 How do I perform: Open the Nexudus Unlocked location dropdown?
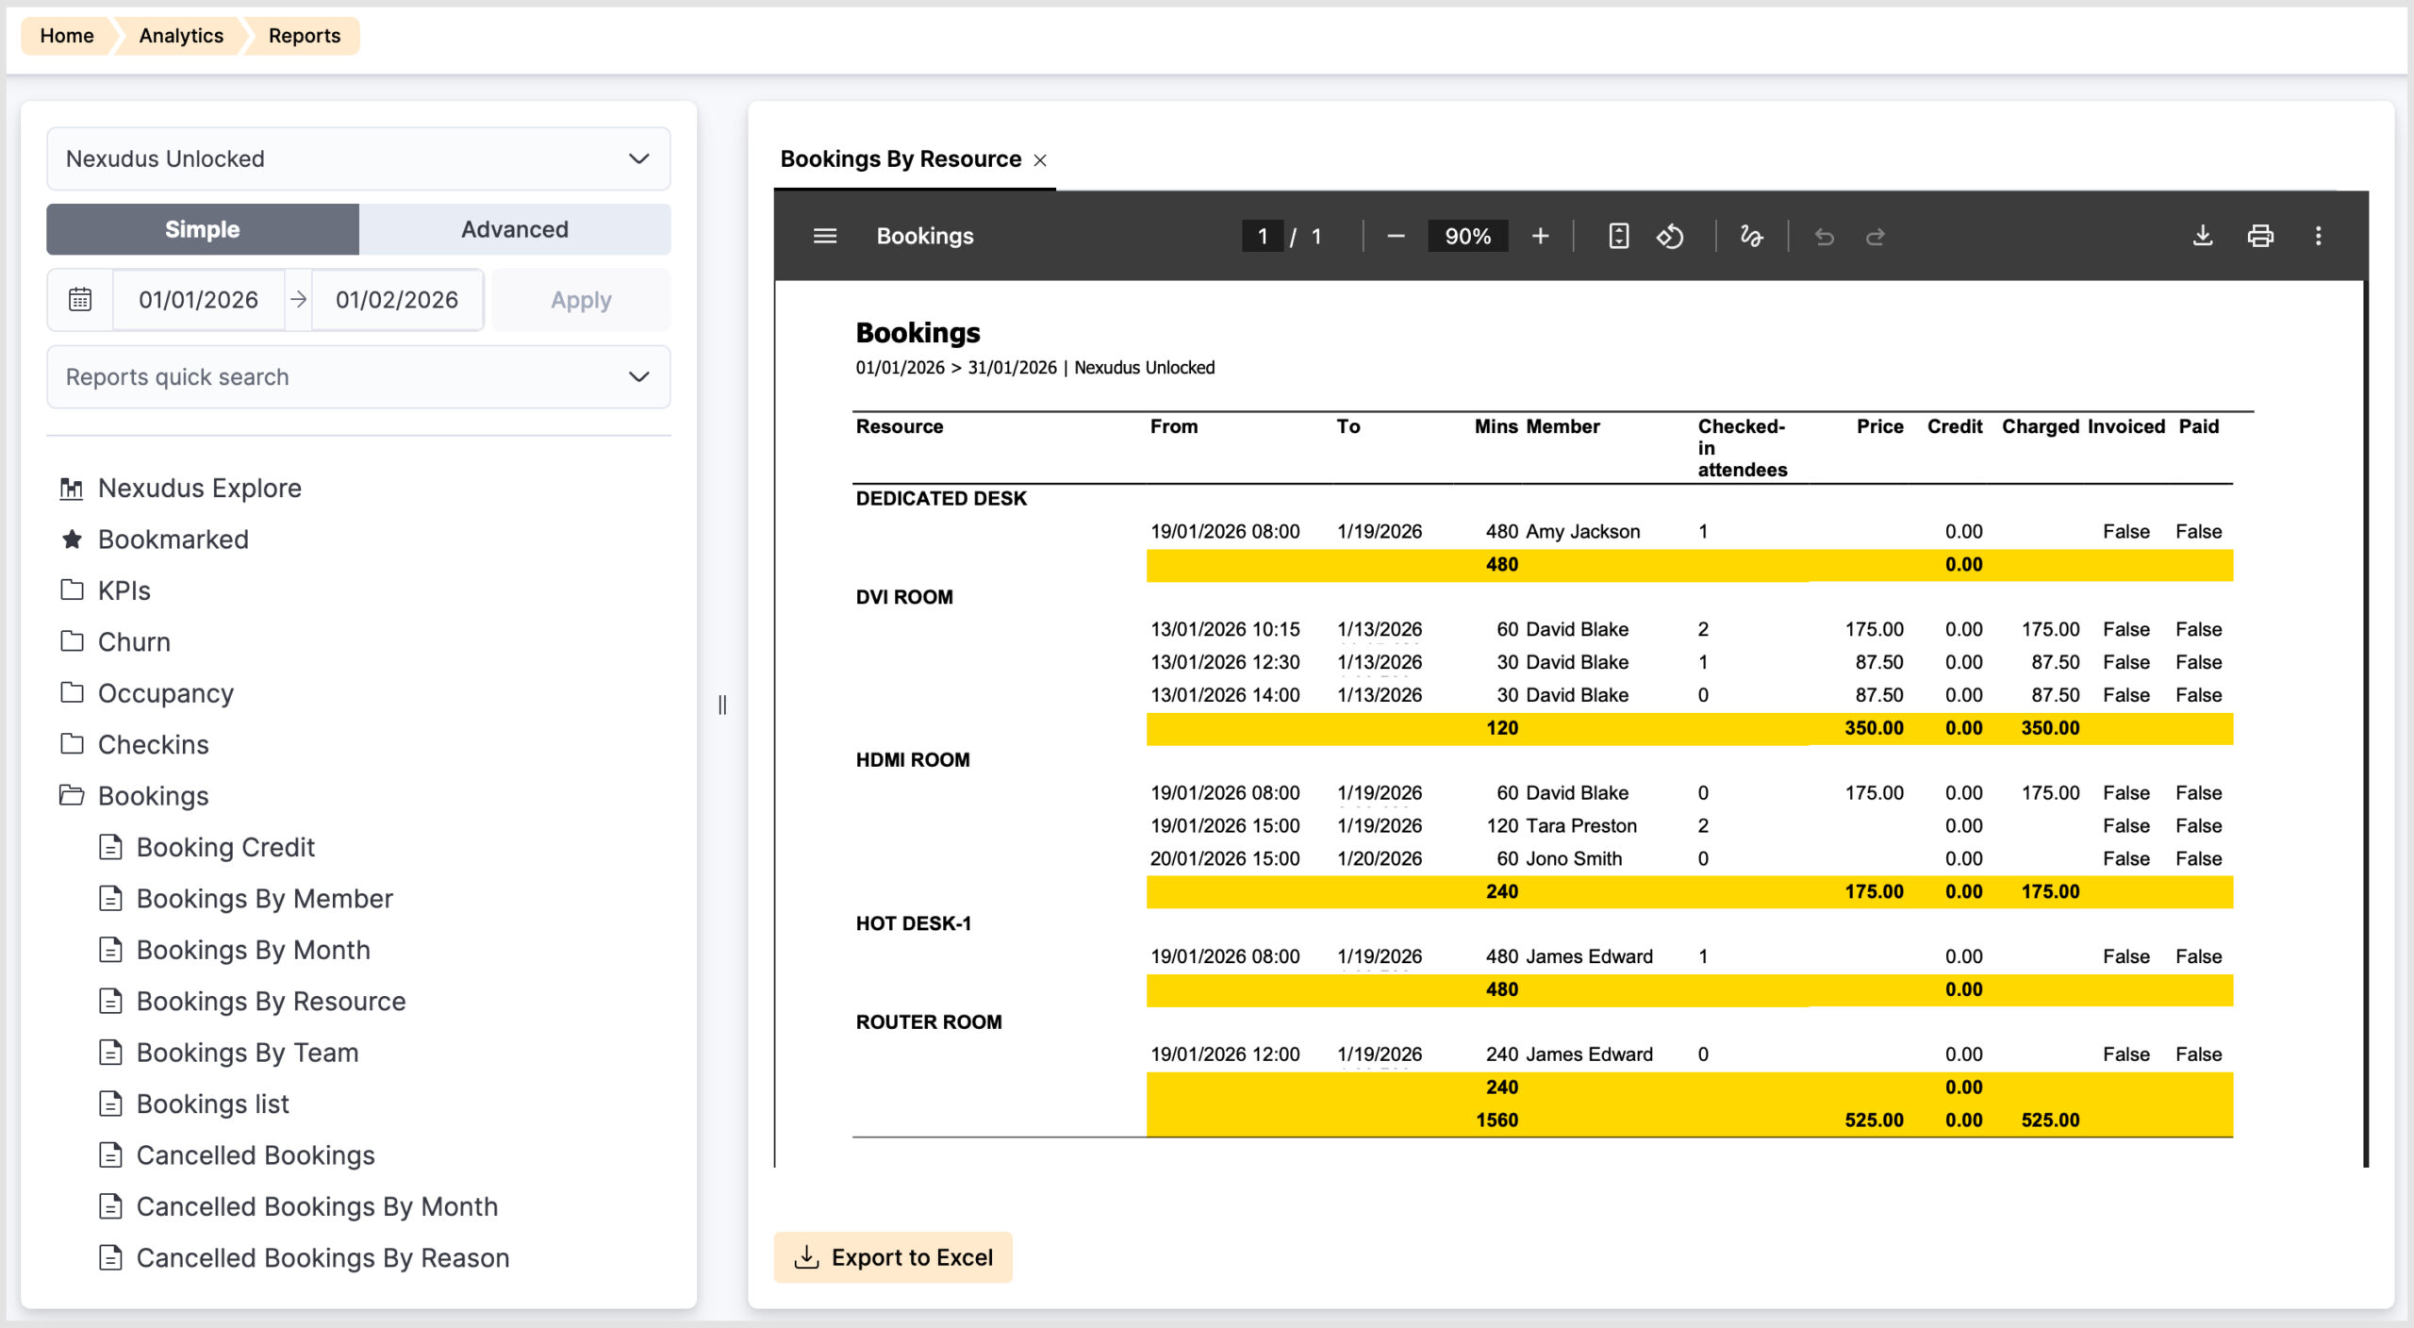point(358,158)
